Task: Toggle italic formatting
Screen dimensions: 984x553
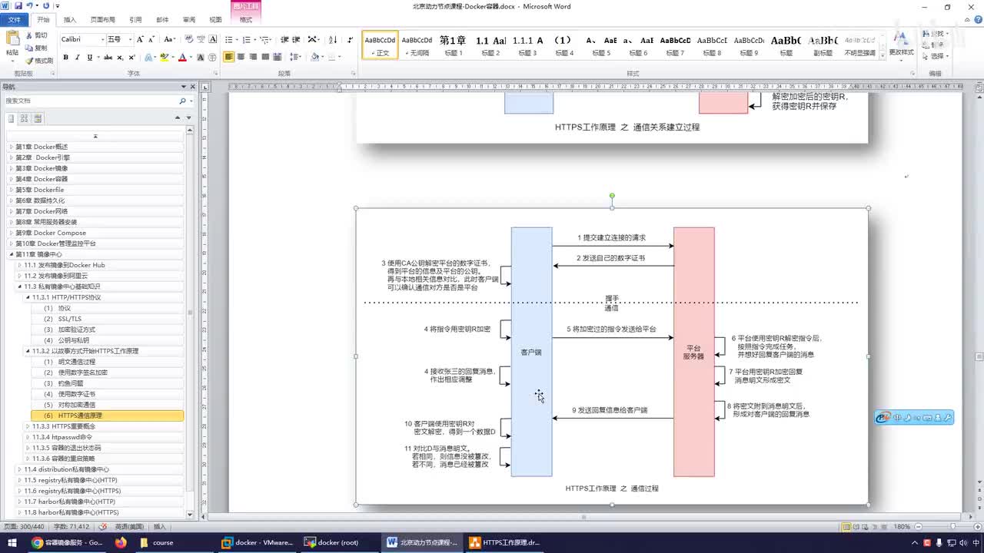Action: [78, 58]
